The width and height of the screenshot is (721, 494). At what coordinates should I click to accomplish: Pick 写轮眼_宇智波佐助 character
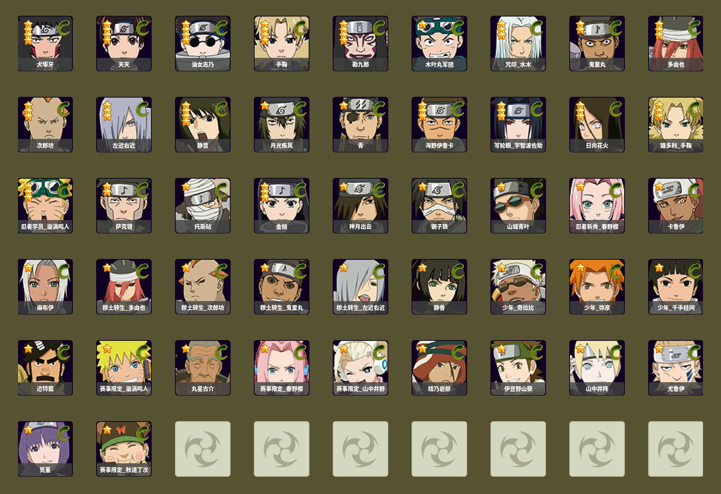coord(518,125)
